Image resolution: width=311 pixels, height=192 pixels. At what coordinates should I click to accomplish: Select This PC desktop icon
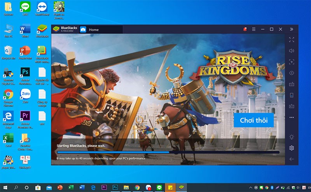pyautogui.click(x=8, y=31)
